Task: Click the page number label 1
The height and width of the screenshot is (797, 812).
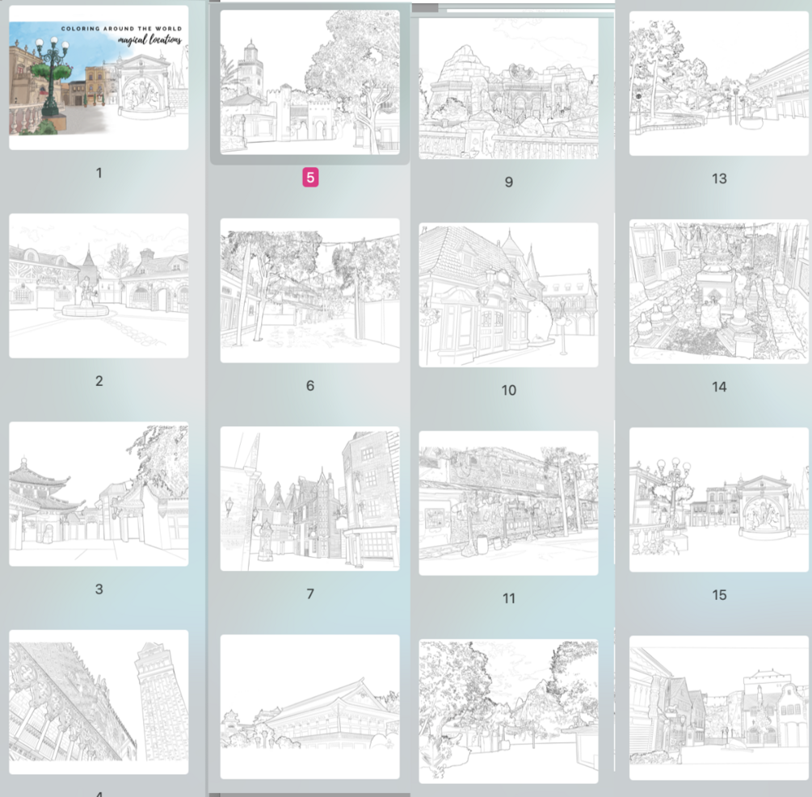Action: tap(99, 173)
